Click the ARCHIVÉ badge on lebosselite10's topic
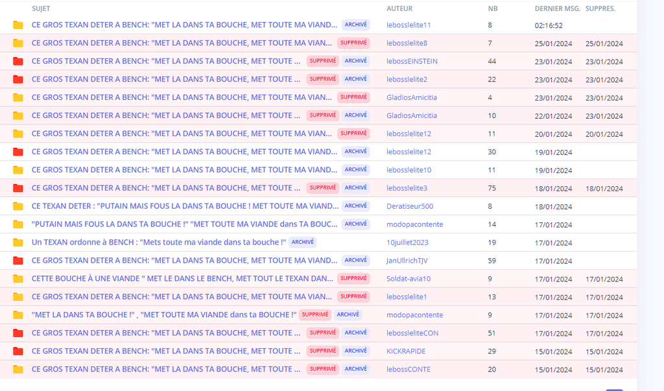 pos(356,169)
